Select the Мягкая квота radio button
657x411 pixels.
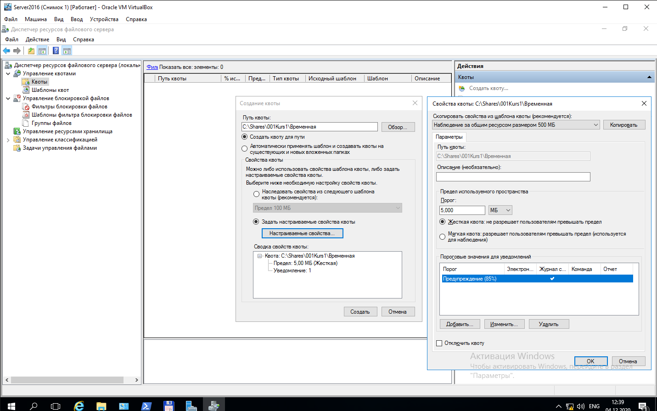pos(442,237)
